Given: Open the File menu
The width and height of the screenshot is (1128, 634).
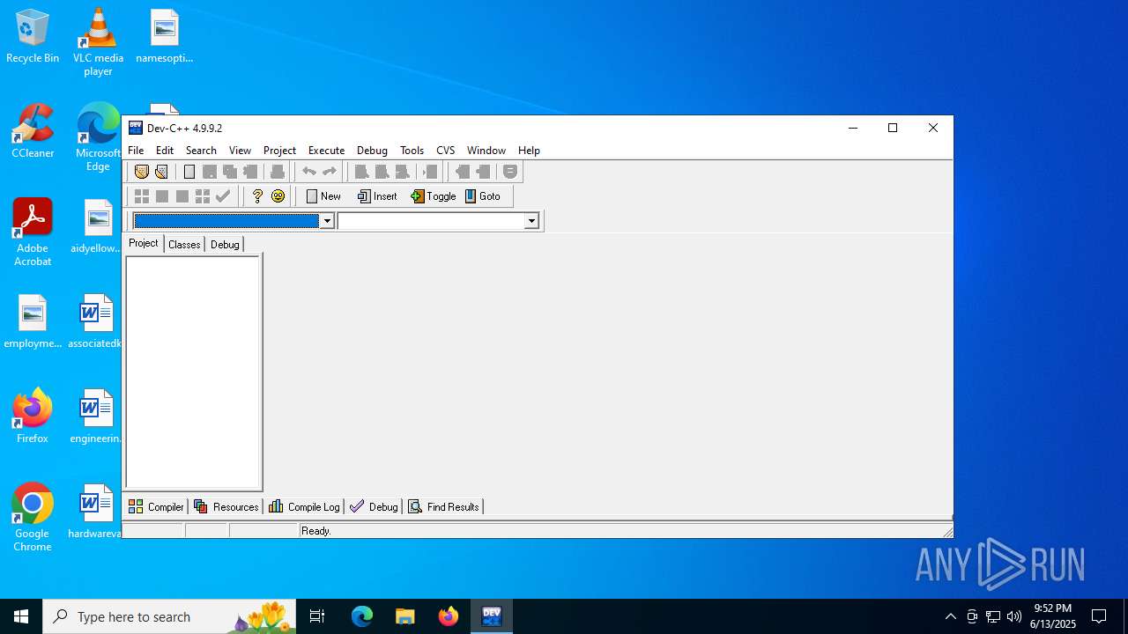Looking at the screenshot, I should coord(136,151).
